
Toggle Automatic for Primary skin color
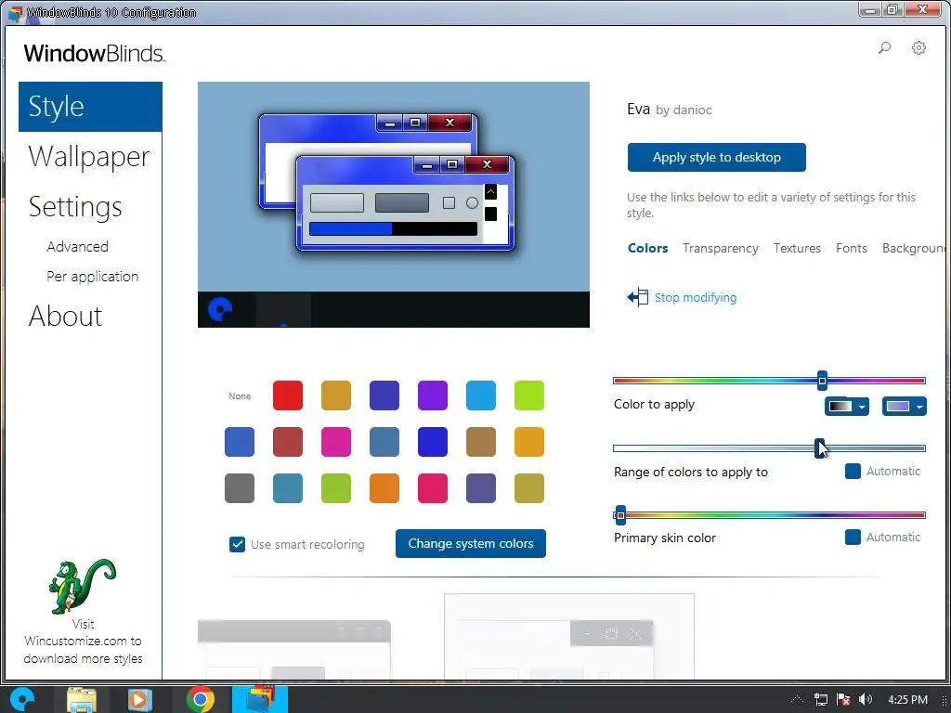853,538
